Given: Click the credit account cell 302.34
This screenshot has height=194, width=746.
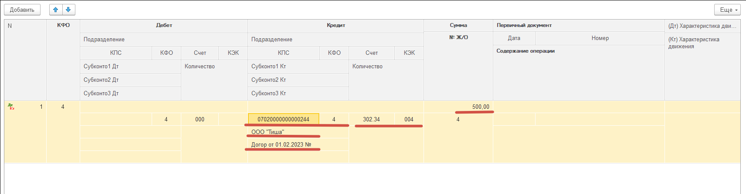Looking at the screenshot, I should point(371,119).
